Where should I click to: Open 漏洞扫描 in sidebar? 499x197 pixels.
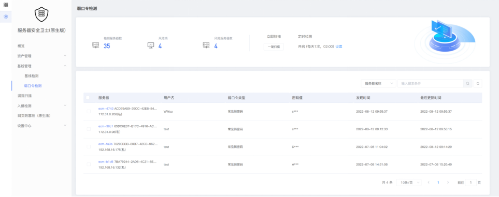(24, 96)
